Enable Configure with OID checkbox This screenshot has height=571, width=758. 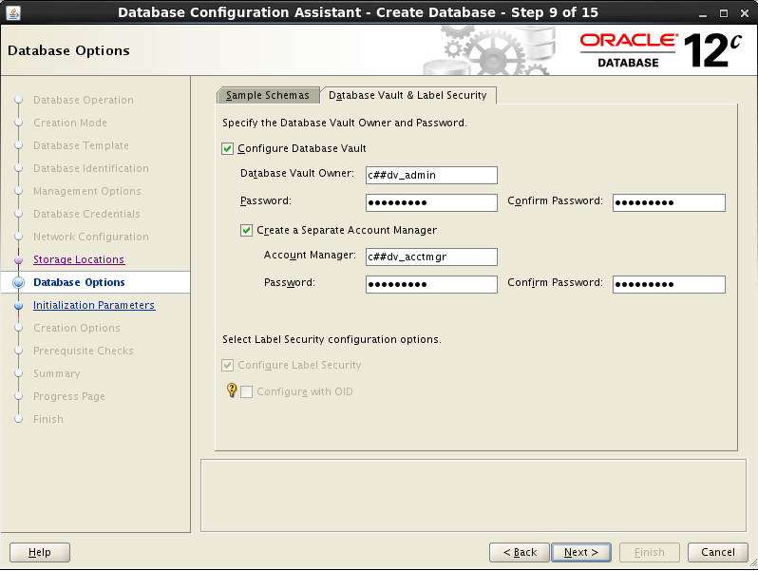247,391
